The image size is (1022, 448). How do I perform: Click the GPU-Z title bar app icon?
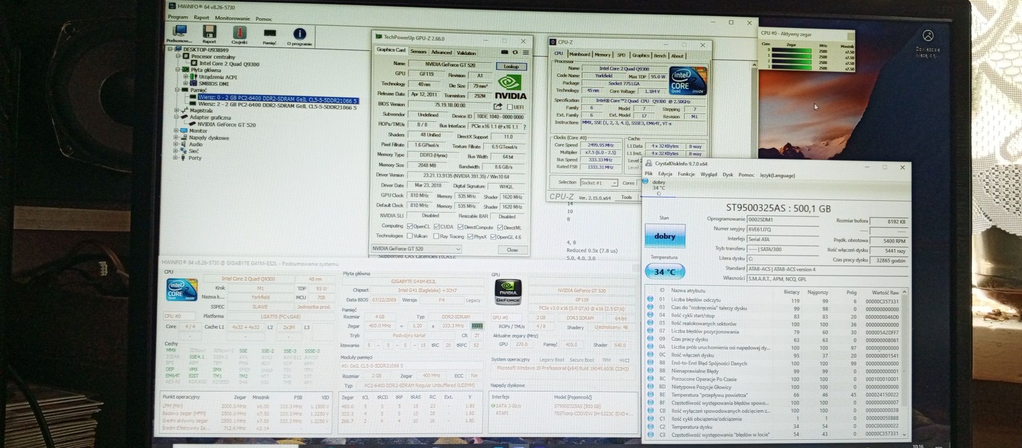(x=379, y=37)
